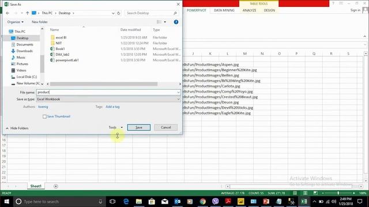The height and width of the screenshot is (207, 369).
Task: Open PowerPoint from the taskbar
Action: pyautogui.click(x=266, y=201)
